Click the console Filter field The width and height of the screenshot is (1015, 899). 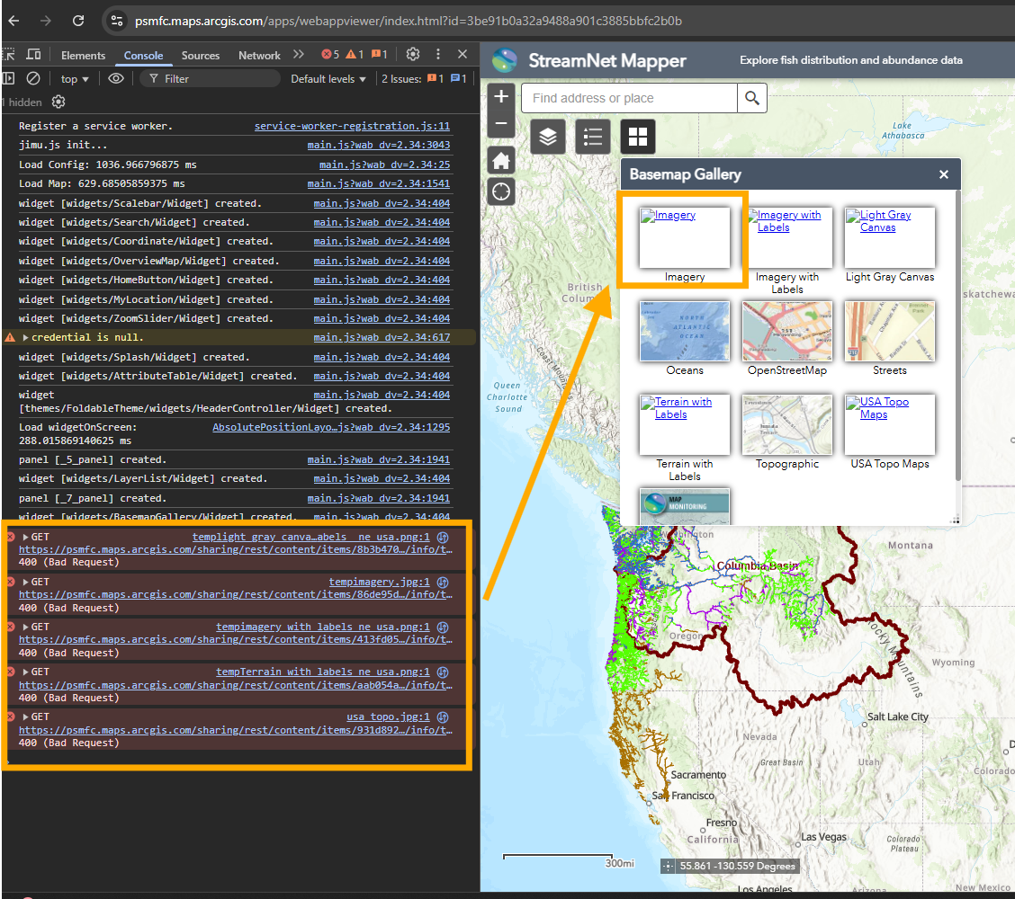211,79
